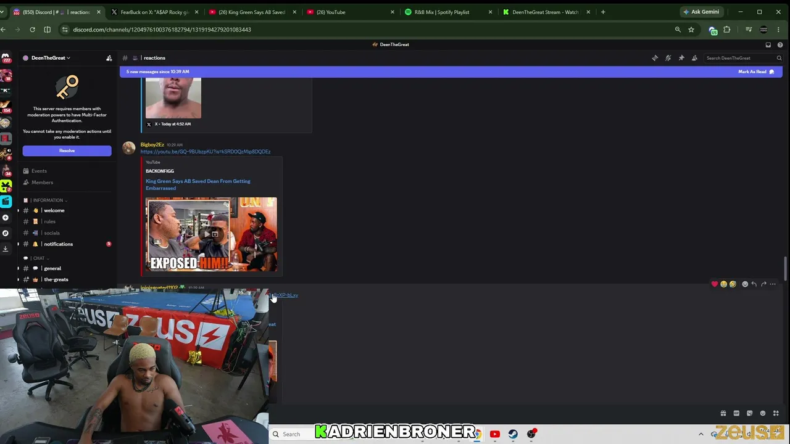Open Chrome three-dot menu
790x444 pixels.
tap(779, 30)
